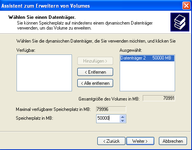Click the Verfügbar label above the list

(26, 50)
